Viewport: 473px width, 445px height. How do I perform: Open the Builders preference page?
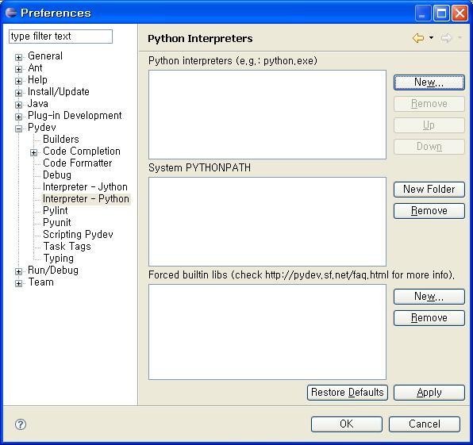click(x=61, y=139)
